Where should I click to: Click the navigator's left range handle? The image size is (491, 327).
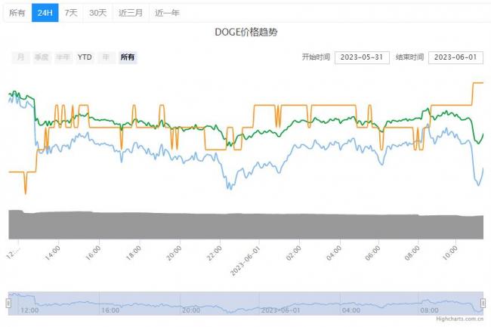(8, 303)
